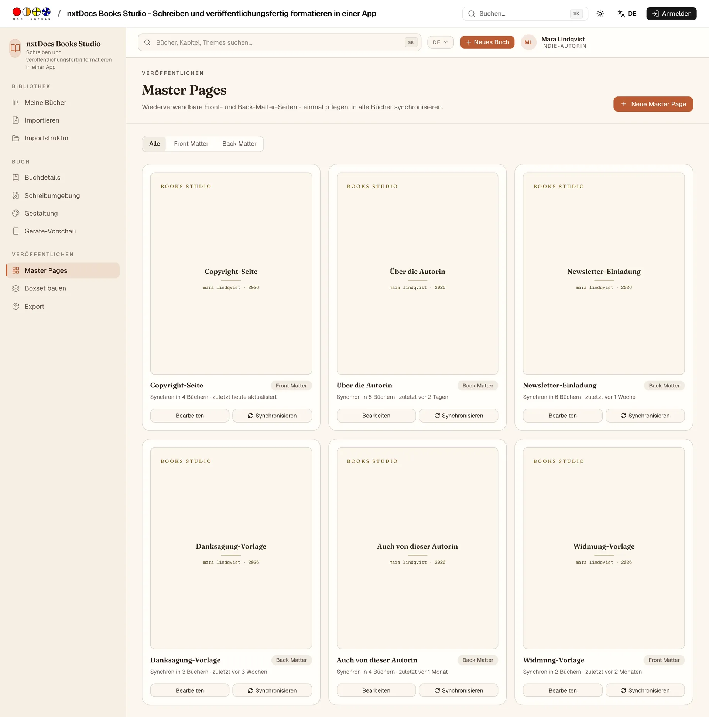Click Synchronisieren on the Widmung-Vorlage card
The width and height of the screenshot is (709, 717).
pos(645,690)
